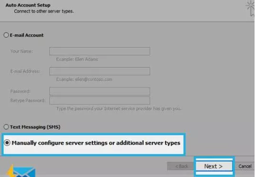Go back with the Back button
256x177 pixels.
(181, 167)
